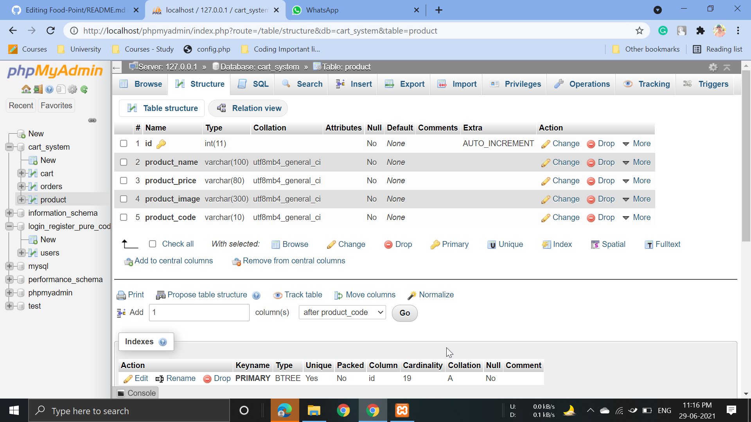Select checkbox for product_name row
This screenshot has width=751, height=422.
coord(124,162)
